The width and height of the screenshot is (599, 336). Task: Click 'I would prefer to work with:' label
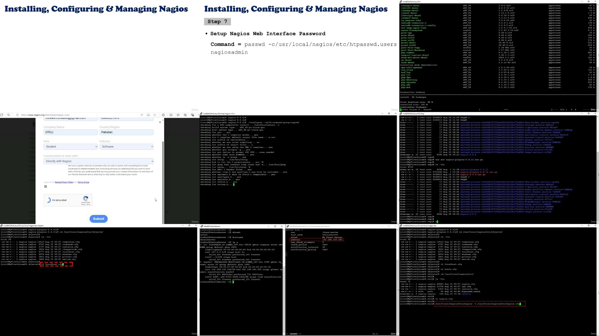click(x=61, y=156)
